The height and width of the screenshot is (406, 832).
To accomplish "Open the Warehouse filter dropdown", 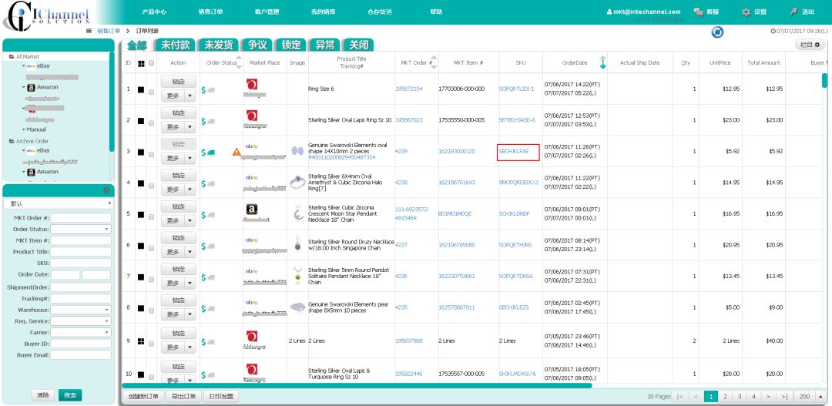I will click(106, 310).
